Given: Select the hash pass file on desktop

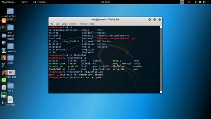Looking at the screenshot, I should [x=10, y=101].
